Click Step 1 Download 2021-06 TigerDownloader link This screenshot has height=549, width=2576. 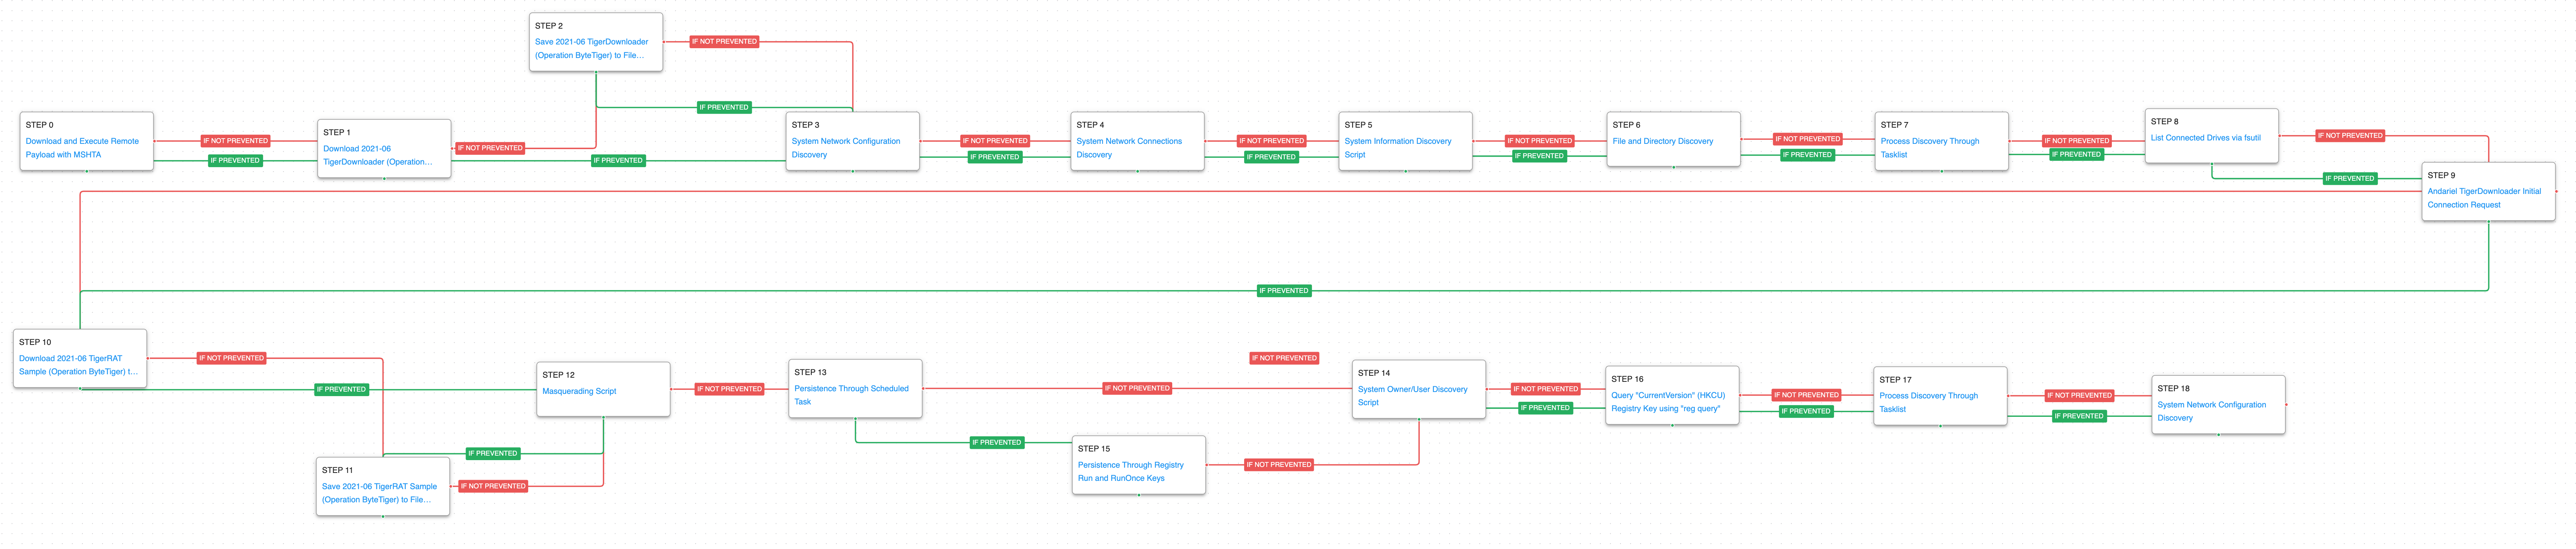(x=357, y=148)
